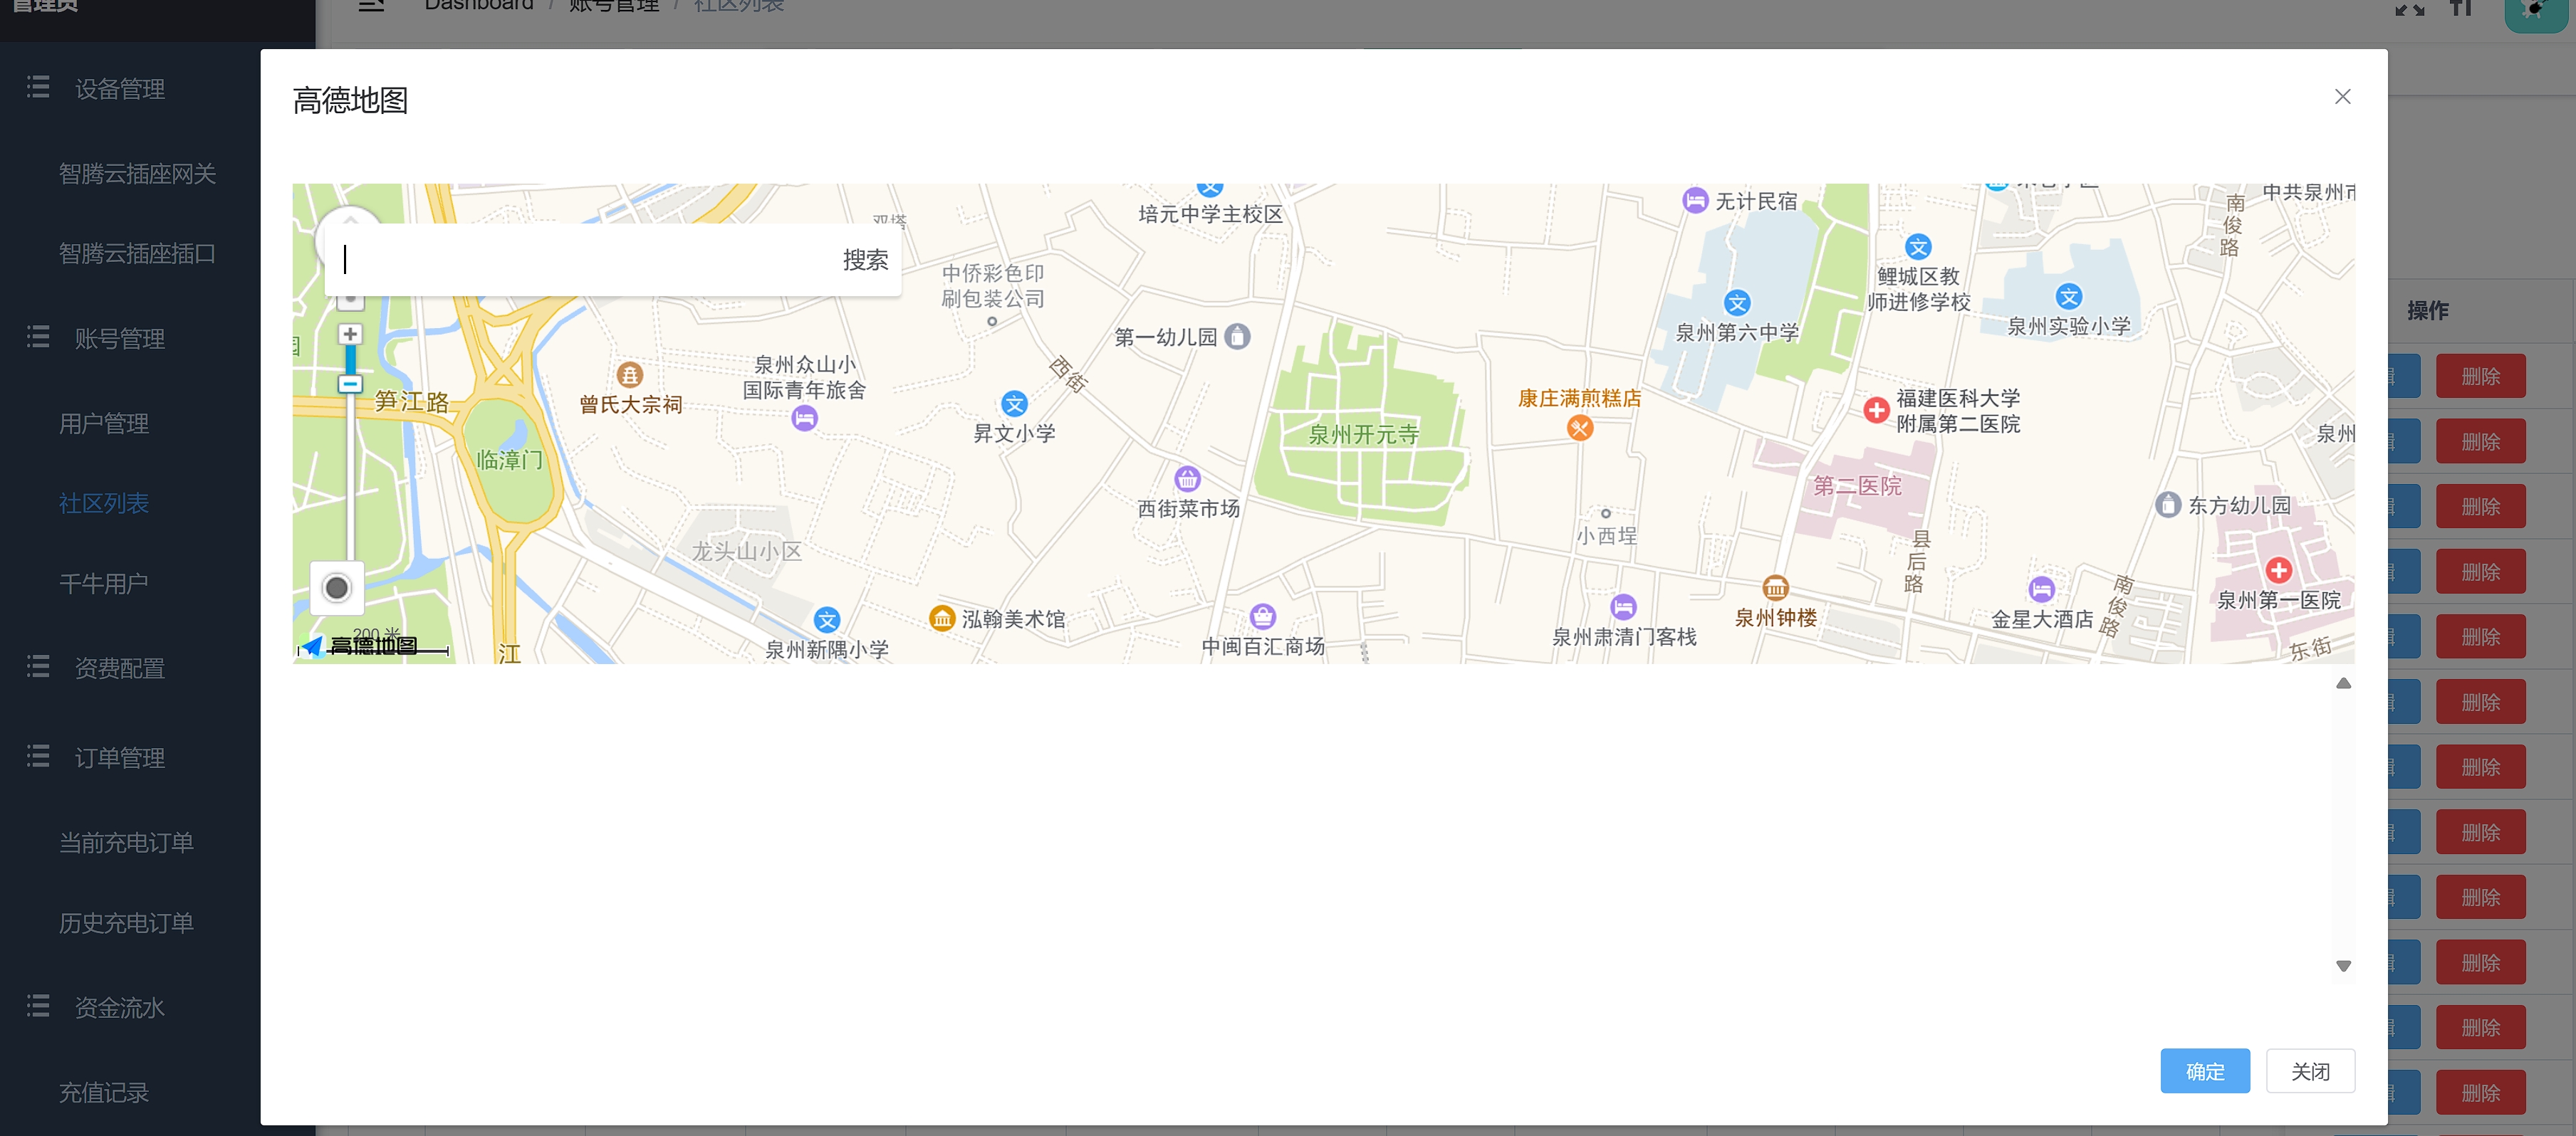The width and height of the screenshot is (2576, 1136).
Task: Click the 中侨彩色印刷包装公司 label on the map
Action: pyautogui.click(x=992, y=285)
